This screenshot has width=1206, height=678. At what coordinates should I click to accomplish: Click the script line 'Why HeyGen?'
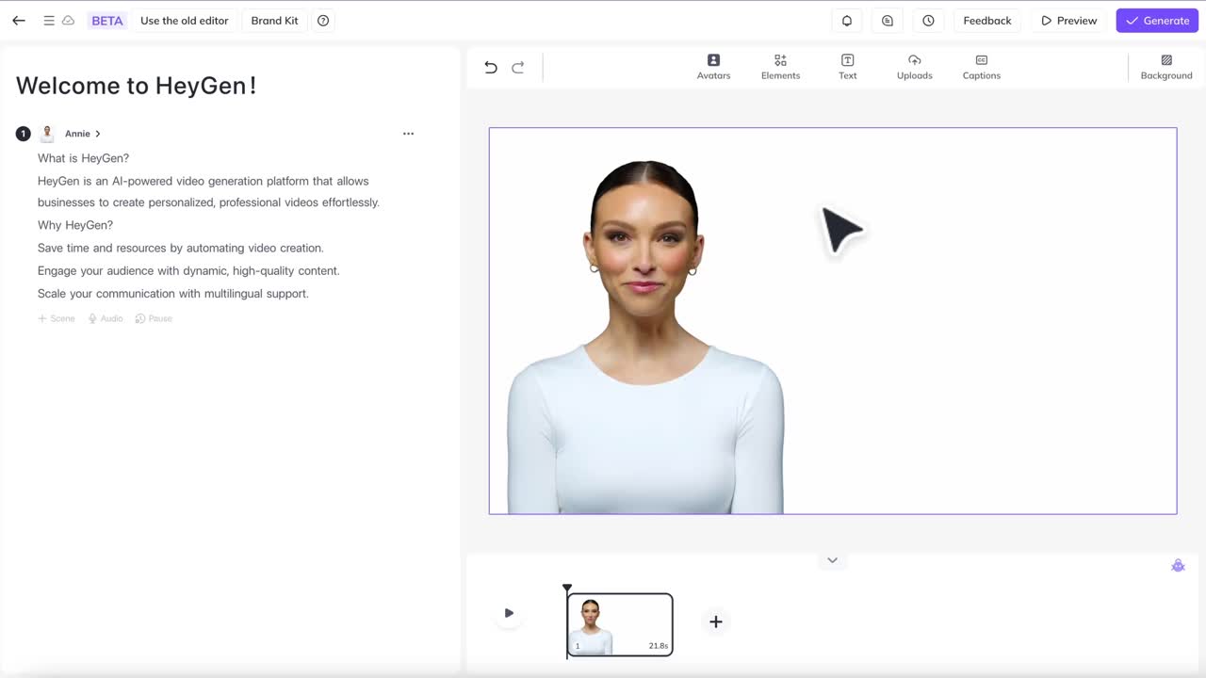(x=75, y=225)
